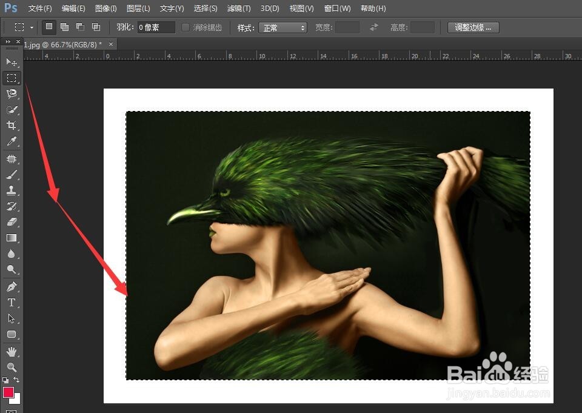Choose Subtract from Selection mode

click(80, 27)
